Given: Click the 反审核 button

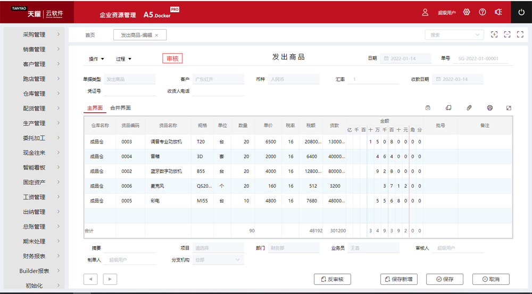Looking at the screenshot, I should pos(332,279).
